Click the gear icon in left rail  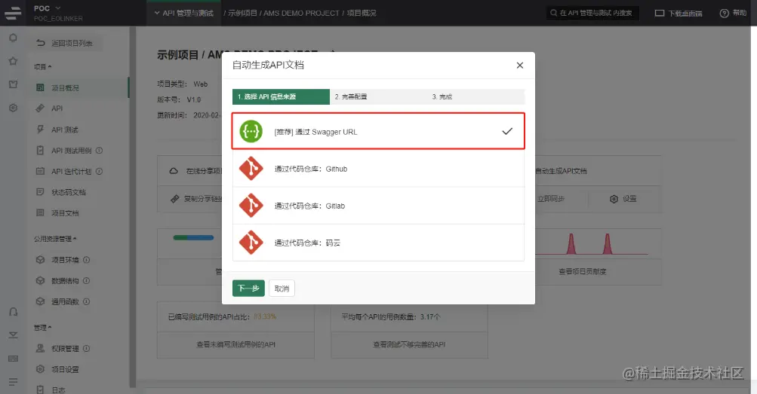click(x=13, y=108)
